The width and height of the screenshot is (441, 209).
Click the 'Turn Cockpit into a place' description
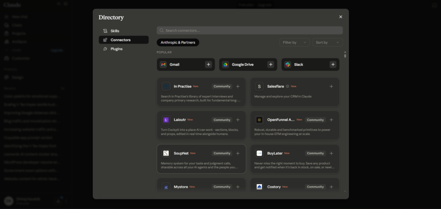pyautogui.click(x=200, y=132)
